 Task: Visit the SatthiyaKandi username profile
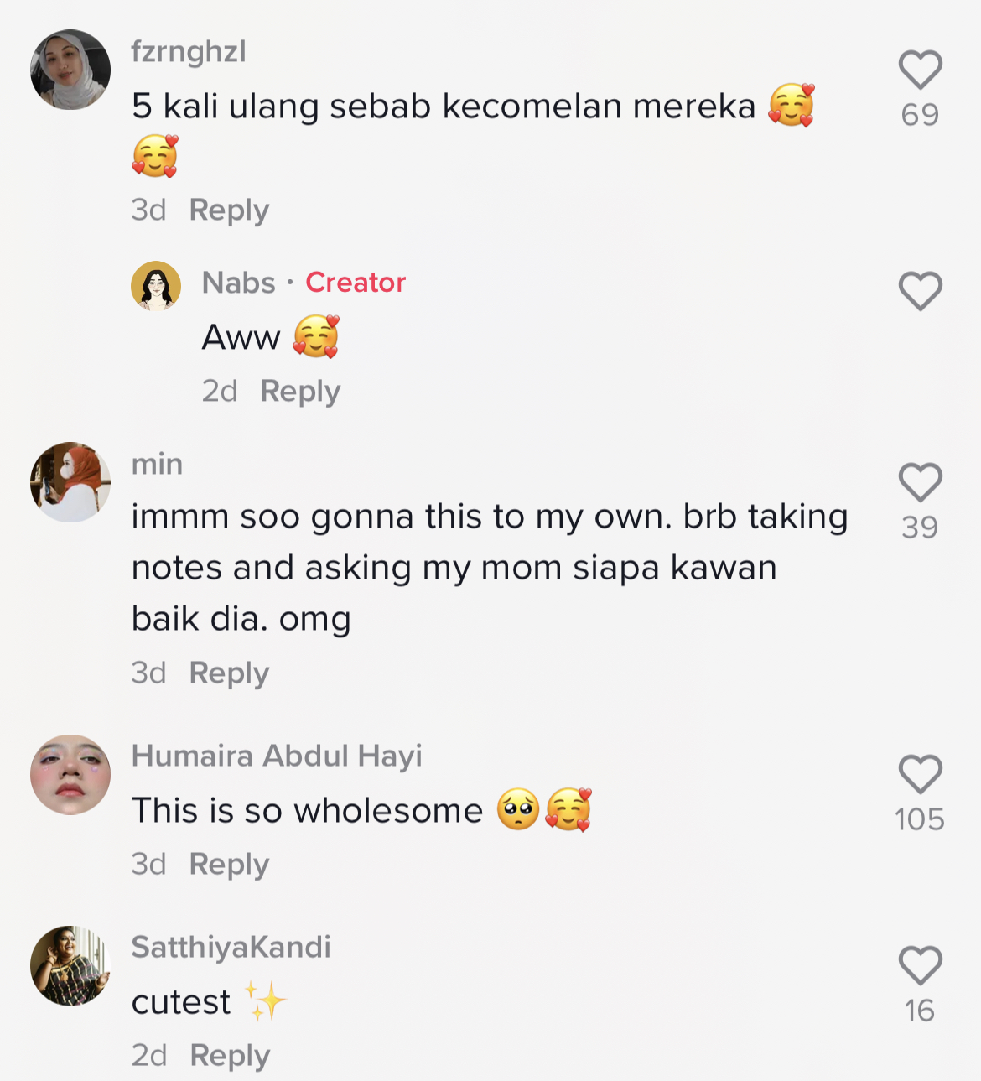pos(231,947)
